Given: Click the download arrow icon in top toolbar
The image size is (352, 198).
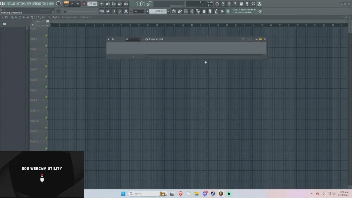Looking at the screenshot, I should [x=259, y=4].
